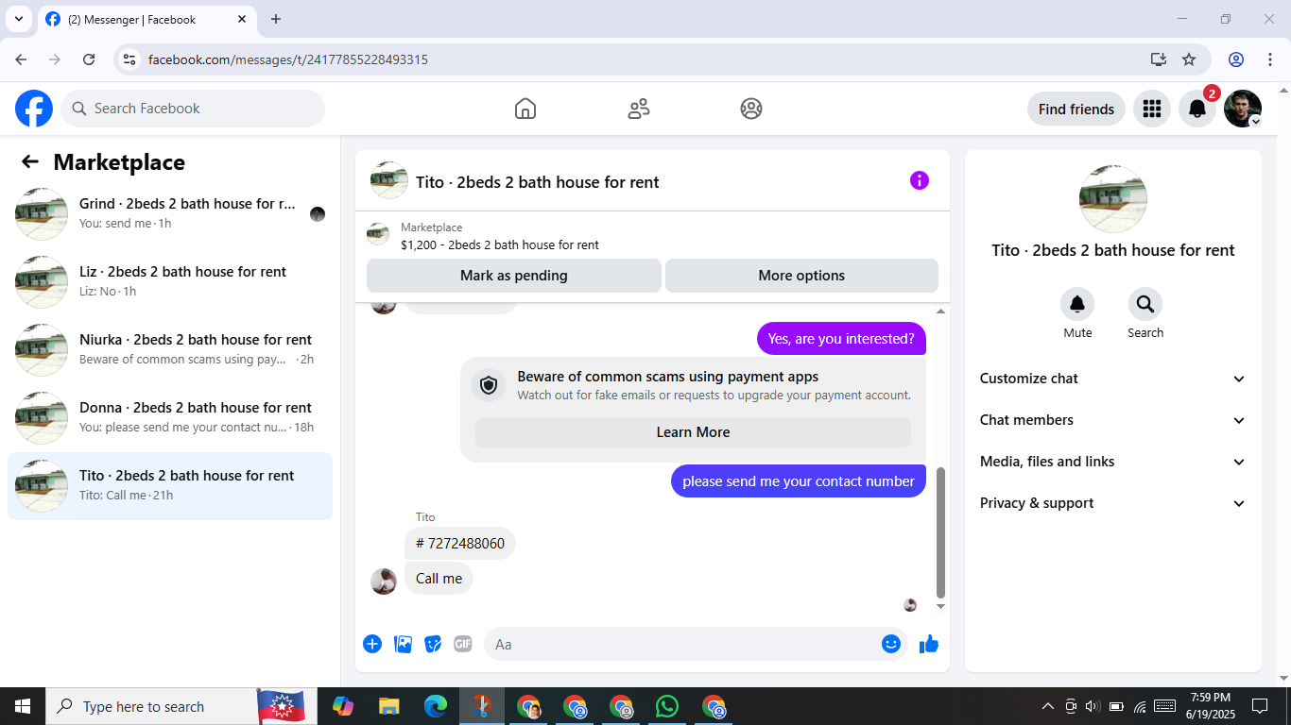Click 'Yes, are you interested?' message
This screenshot has height=725, width=1291.
coord(841,339)
